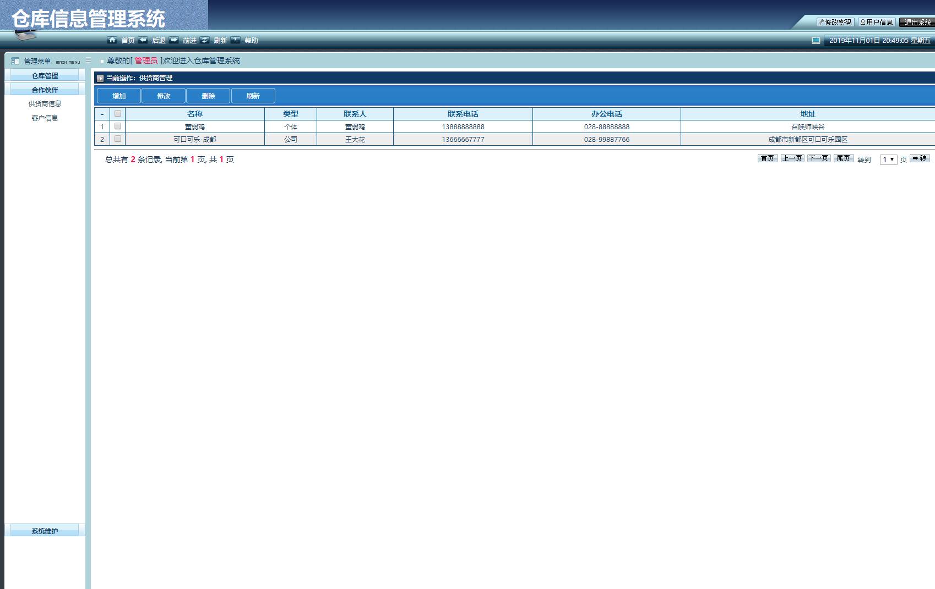Click the home icon in navigation bar
This screenshot has width=935, height=589.
pos(112,40)
